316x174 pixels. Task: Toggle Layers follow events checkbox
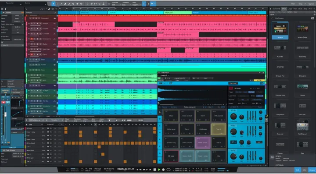22,24
